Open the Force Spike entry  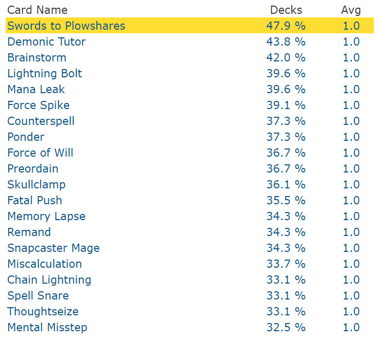[38, 105]
